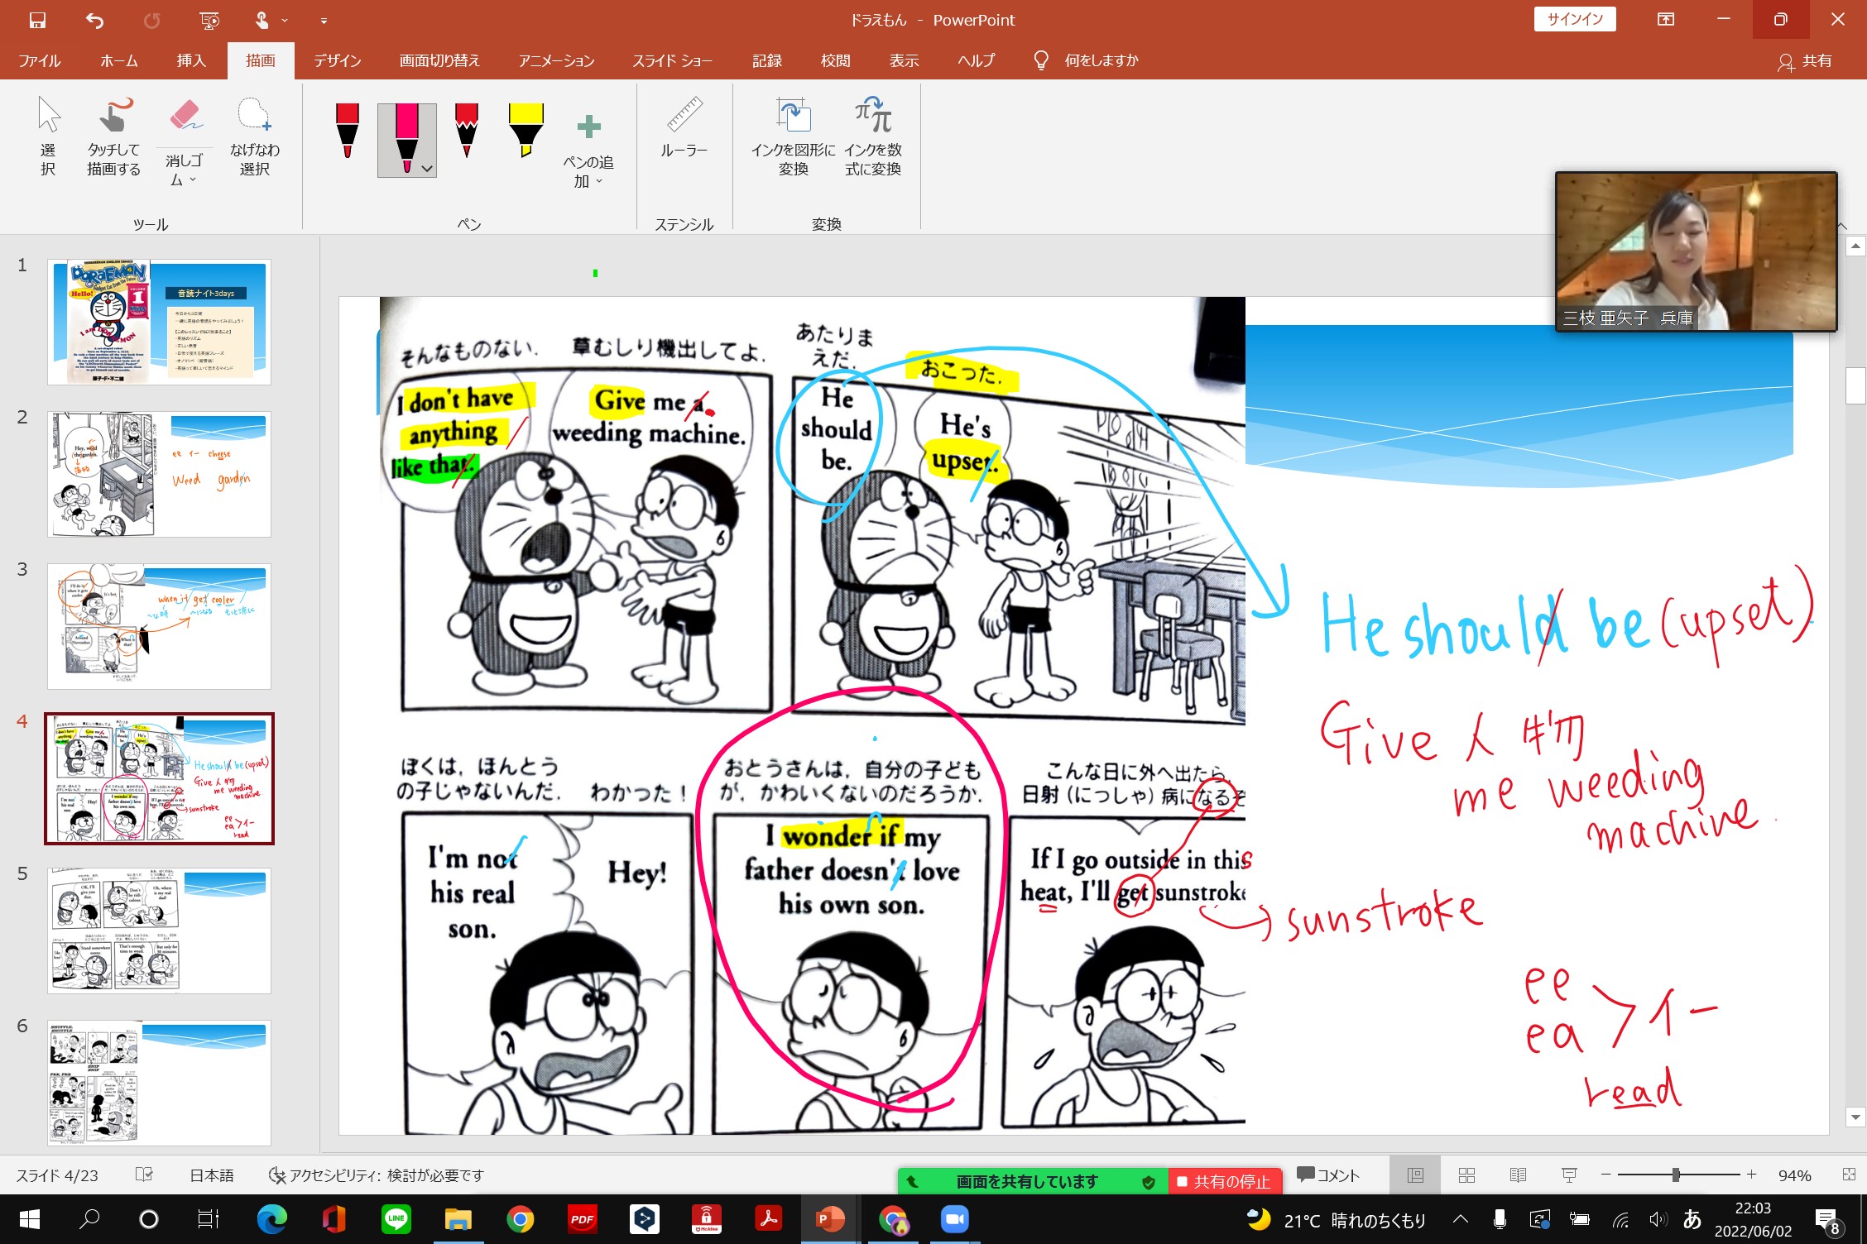Open Microsoft Edge from taskbar
This screenshot has height=1244, width=1867.
271,1219
